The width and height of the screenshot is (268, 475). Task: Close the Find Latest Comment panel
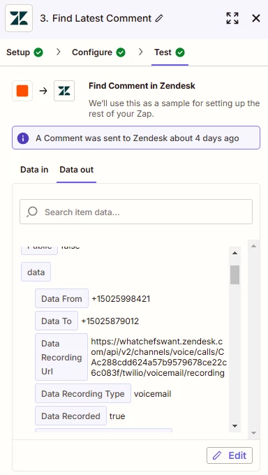tap(256, 18)
